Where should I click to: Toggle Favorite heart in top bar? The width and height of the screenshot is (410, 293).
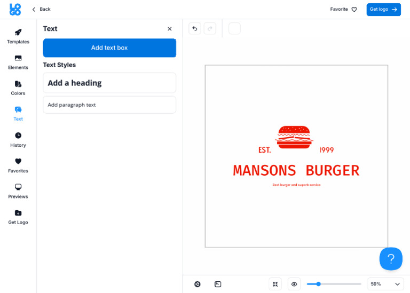(343, 10)
